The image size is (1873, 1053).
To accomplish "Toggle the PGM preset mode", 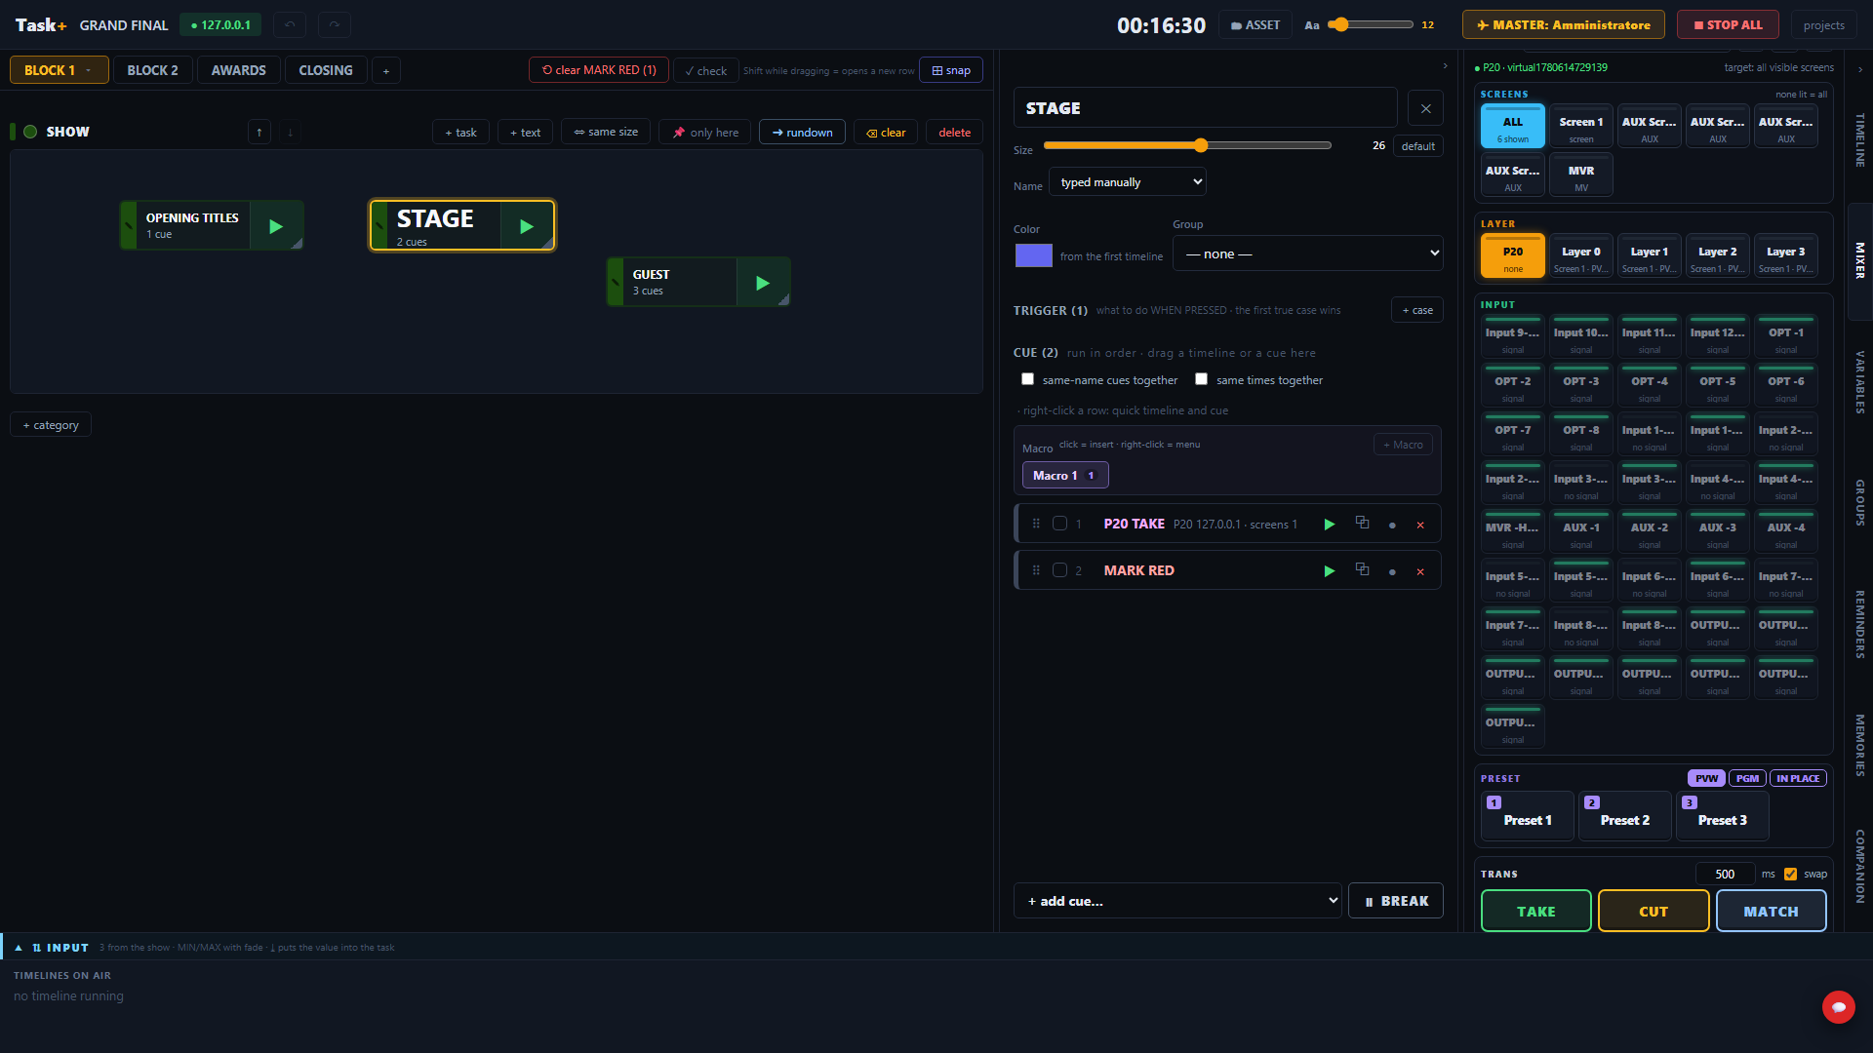I will tap(1747, 778).
